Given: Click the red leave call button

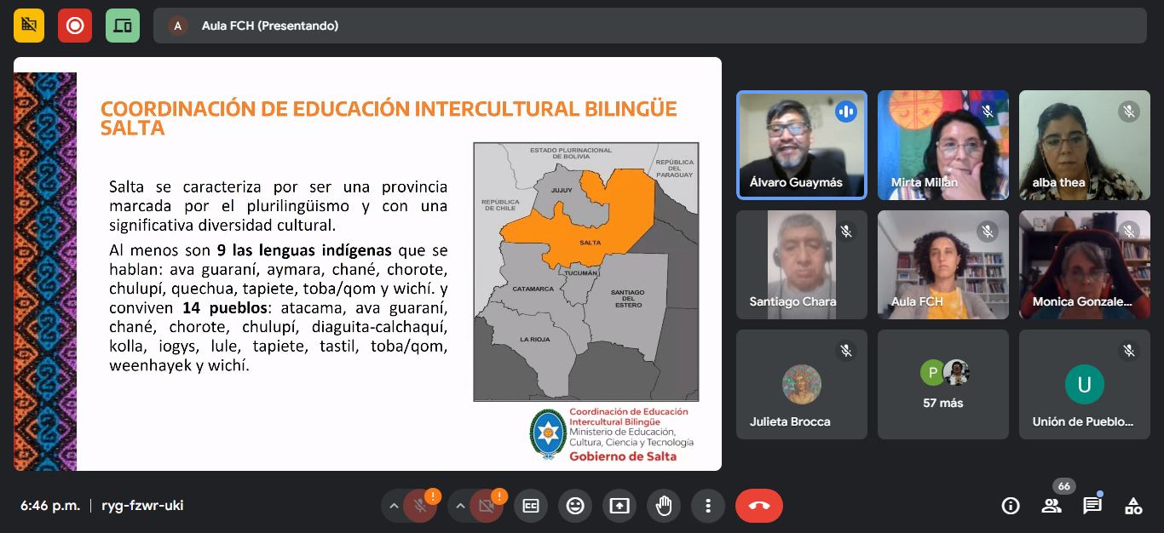Looking at the screenshot, I should (758, 506).
